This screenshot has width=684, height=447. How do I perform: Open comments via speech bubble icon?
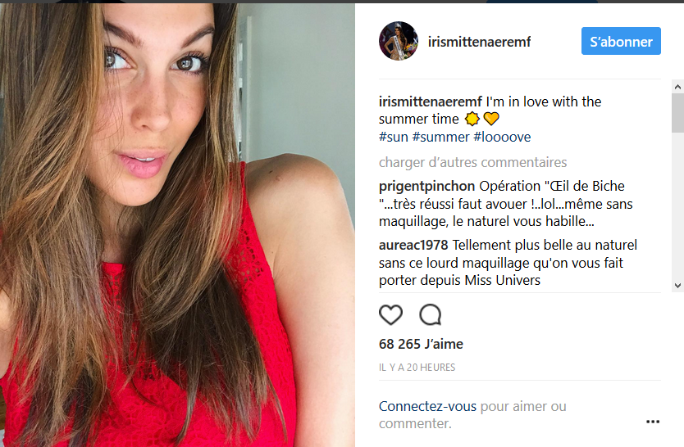click(431, 315)
